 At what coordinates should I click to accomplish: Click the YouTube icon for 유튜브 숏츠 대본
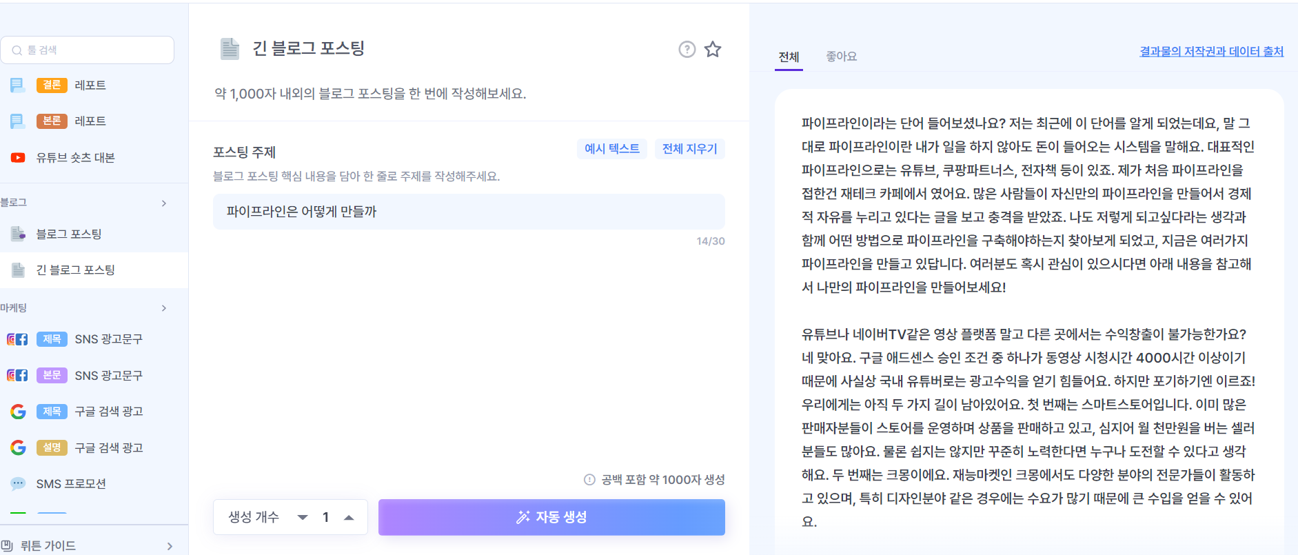(18, 157)
